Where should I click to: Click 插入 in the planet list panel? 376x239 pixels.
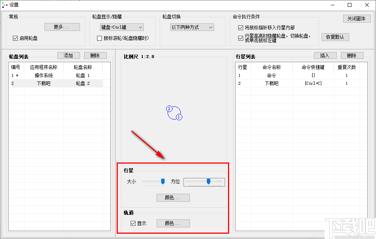pyautogui.click(x=325, y=55)
